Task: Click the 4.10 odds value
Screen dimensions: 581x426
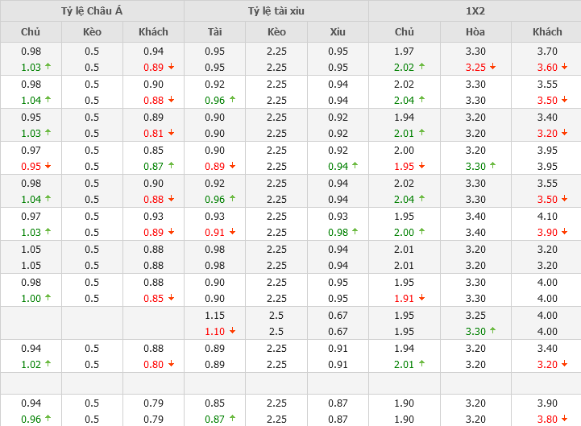Action: (x=547, y=216)
